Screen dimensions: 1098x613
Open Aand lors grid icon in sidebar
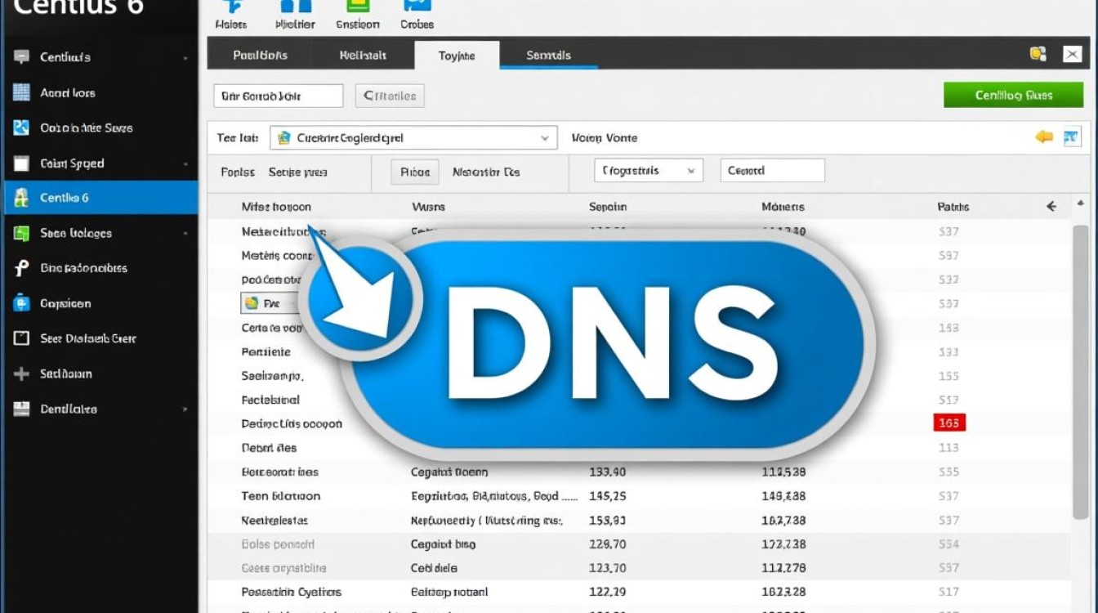coord(21,92)
